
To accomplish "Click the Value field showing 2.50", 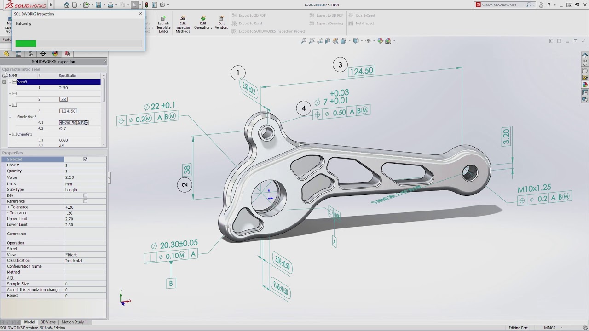I will [x=85, y=177].
